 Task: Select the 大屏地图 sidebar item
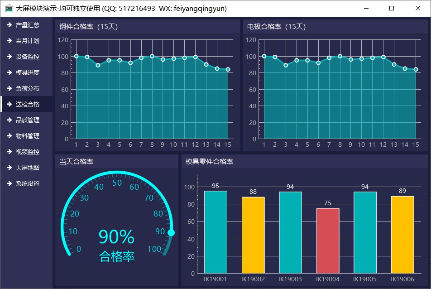tap(27, 168)
